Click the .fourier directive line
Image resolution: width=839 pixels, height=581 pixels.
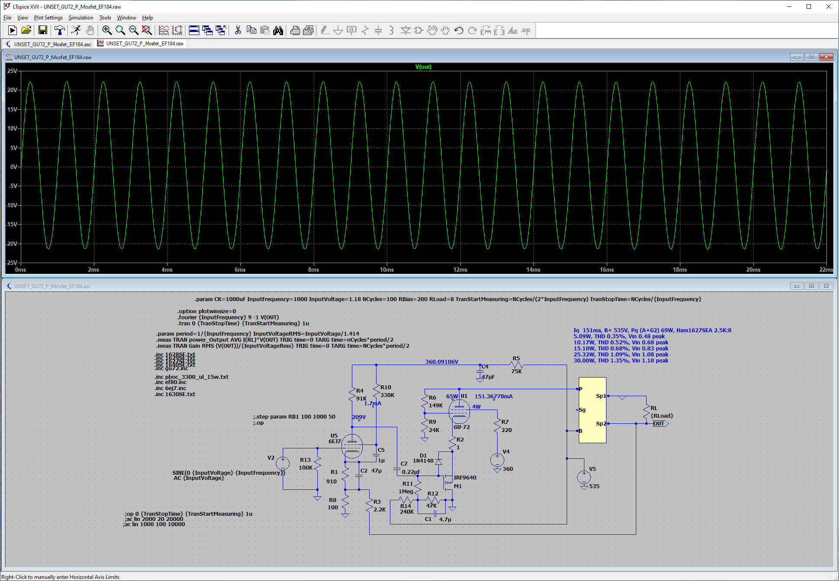(x=228, y=317)
